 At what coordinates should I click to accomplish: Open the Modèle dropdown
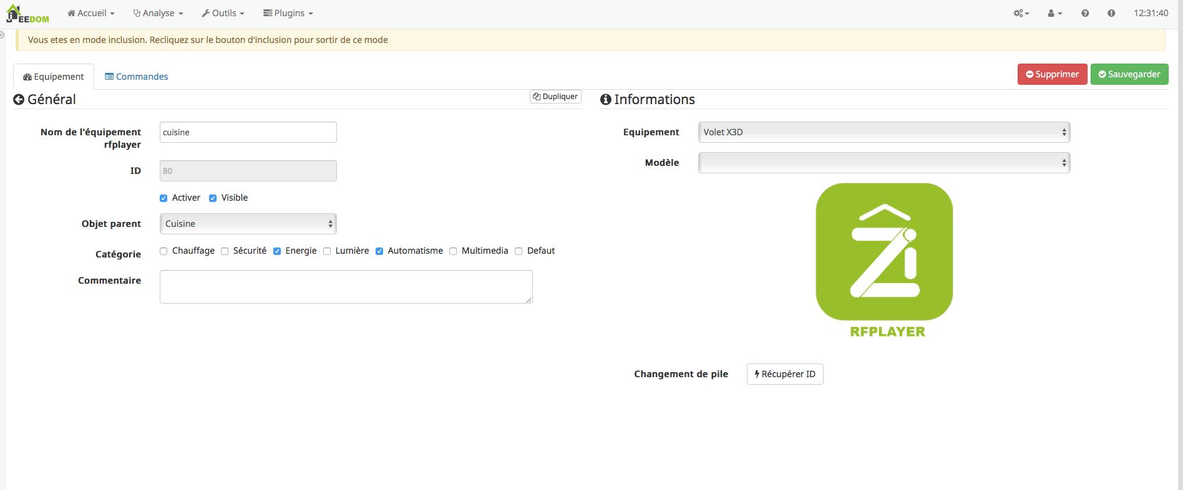884,163
